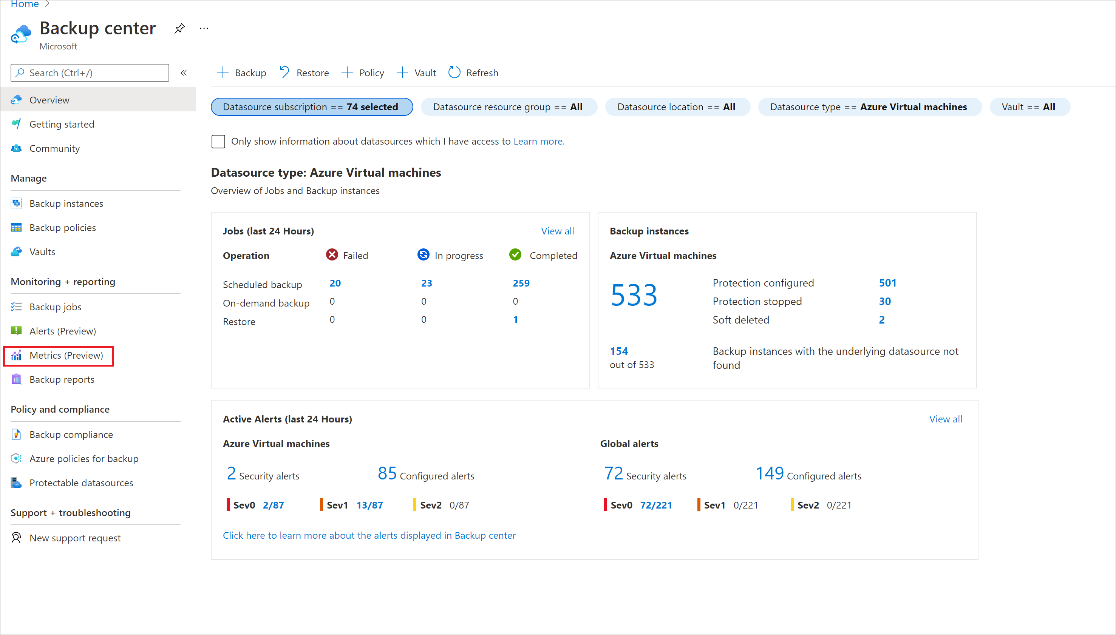The height and width of the screenshot is (635, 1116).
Task: Select Datasource resource group filter
Action: [507, 106]
